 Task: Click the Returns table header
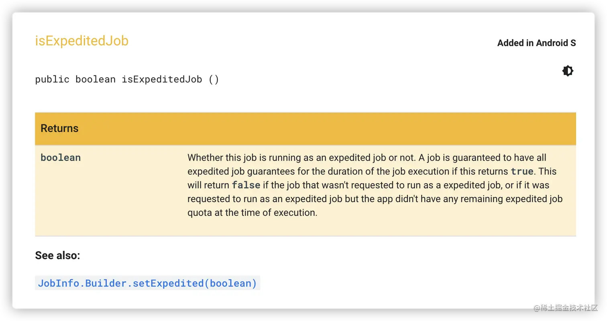306,129
